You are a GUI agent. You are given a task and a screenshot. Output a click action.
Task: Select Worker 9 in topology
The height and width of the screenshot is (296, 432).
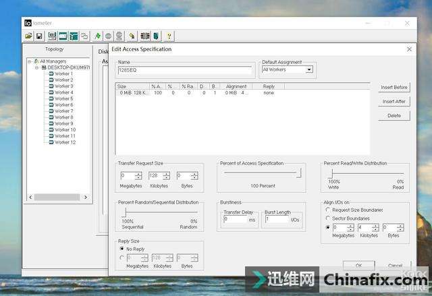(x=63, y=123)
